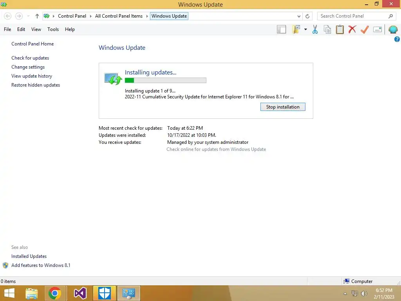Open Help via blue question mark icon
Image resolution: width=401 pixels, height=301 pixels.
397,39
